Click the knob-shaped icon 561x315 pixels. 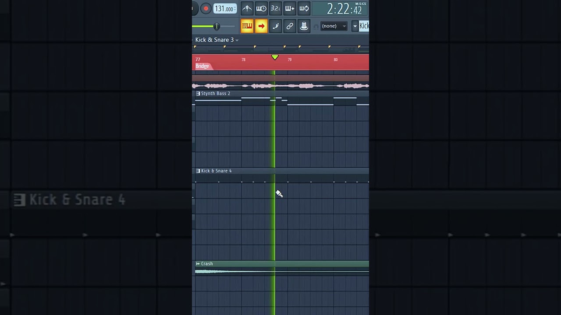tap(304, 26)
